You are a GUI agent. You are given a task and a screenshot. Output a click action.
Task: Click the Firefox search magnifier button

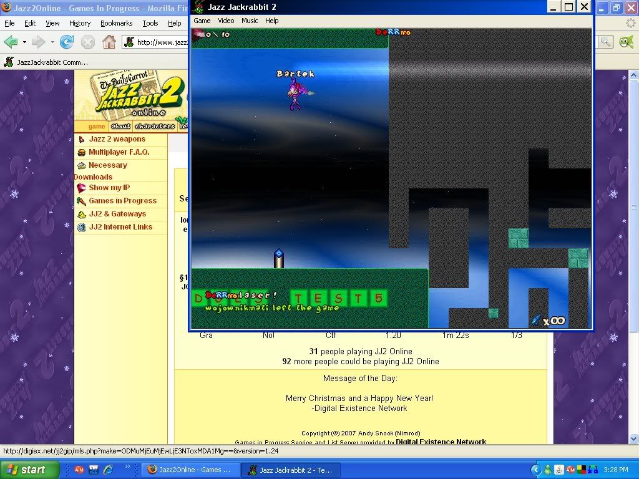[x=605, y=42]
